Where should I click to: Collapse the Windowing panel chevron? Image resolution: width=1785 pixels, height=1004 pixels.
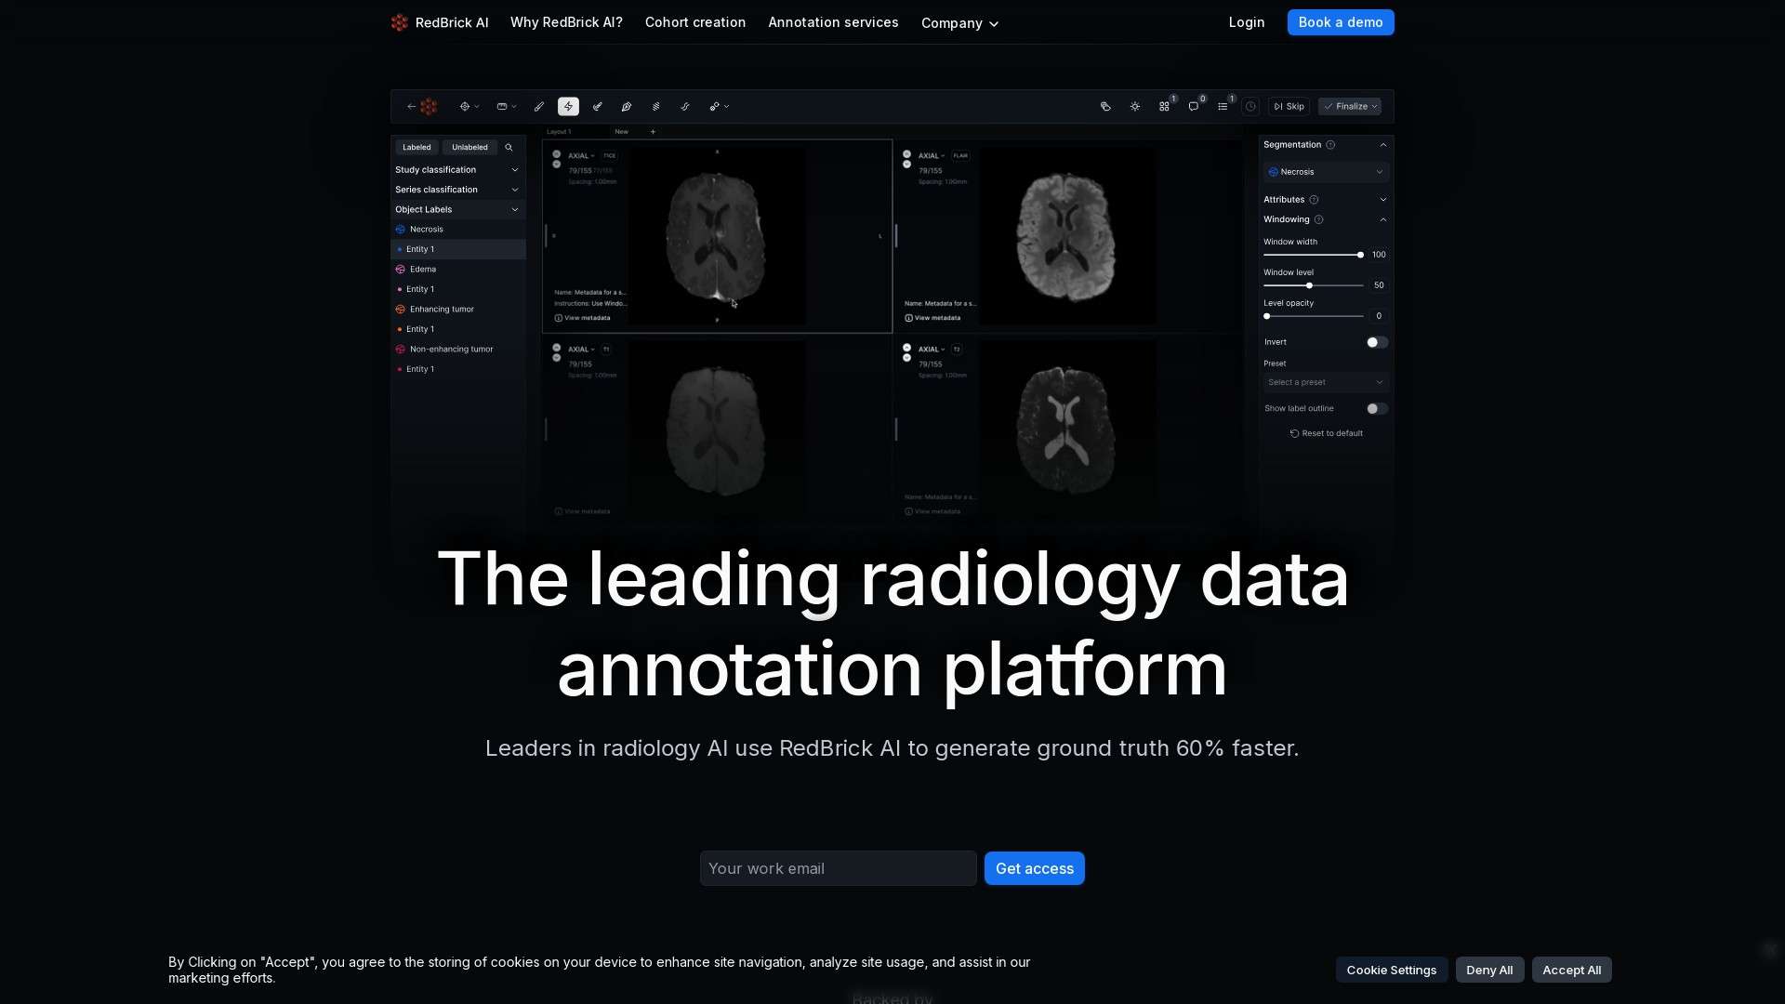[1383, 219]
